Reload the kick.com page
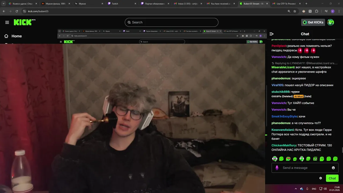The image size is (343, 193). coord(17,11)
